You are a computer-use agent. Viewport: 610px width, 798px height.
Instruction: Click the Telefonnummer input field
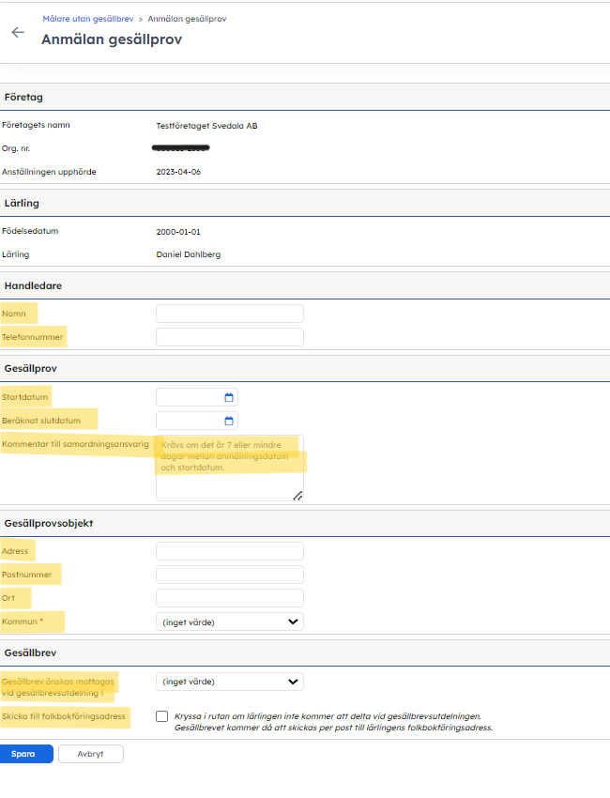229,337
